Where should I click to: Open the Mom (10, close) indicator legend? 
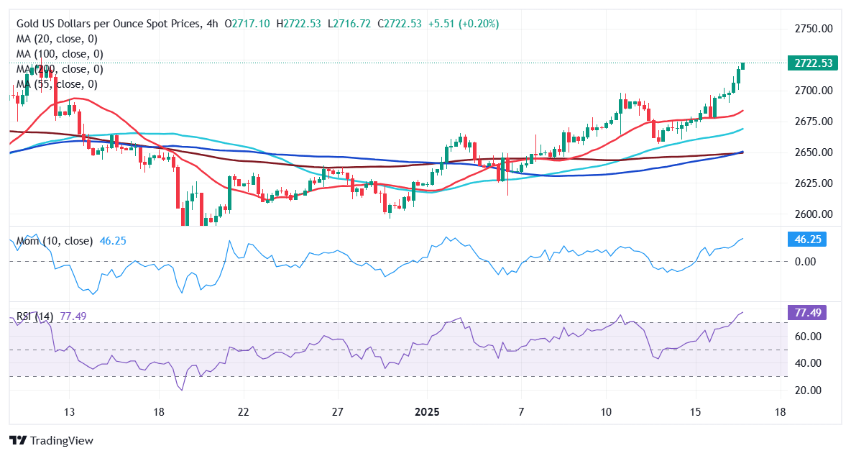point(55,241)
